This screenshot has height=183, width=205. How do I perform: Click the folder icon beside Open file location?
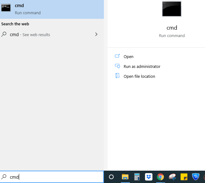tap(117, 76)
